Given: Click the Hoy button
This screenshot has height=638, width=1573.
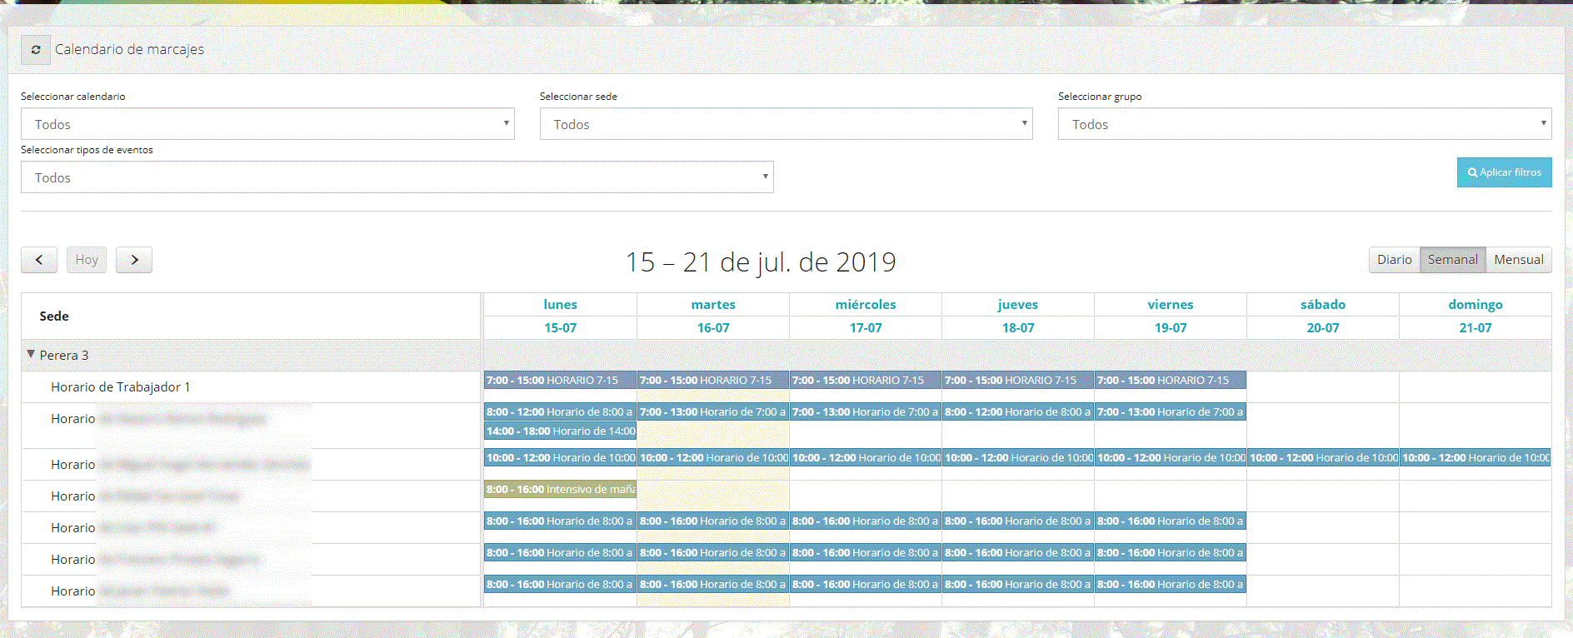Looking at the screenshot, I should [x=87, y=260].
